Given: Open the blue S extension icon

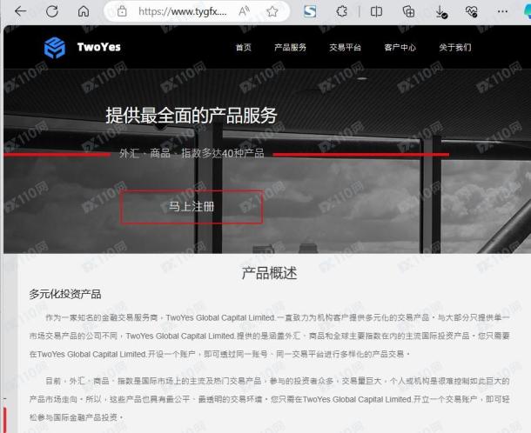Looking at the screenshot, I should click(x=310, y=11).
